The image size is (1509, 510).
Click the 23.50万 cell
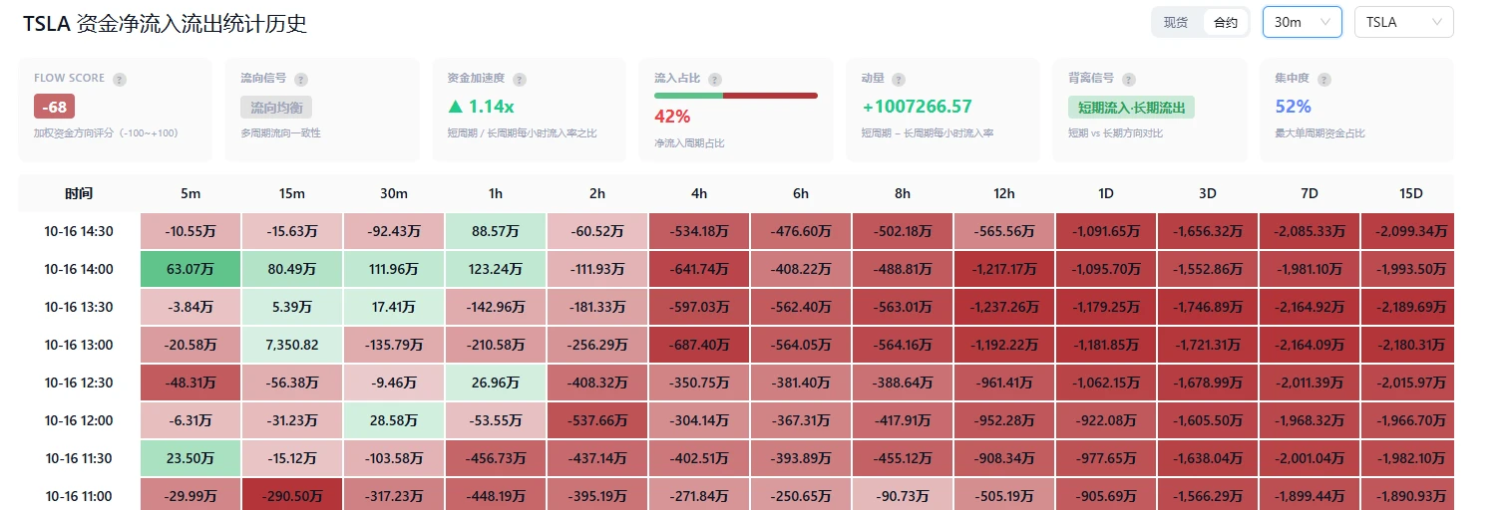coord(190,458)
